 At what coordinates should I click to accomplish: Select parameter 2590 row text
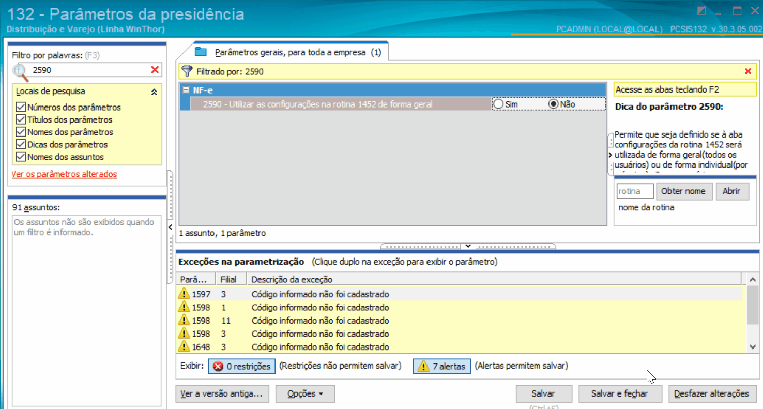click(318, 104)
